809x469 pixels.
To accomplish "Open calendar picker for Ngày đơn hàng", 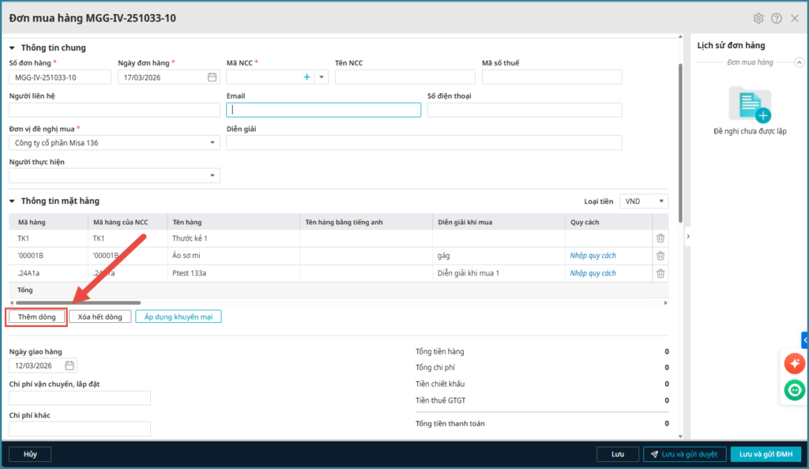I will [212, 77].
